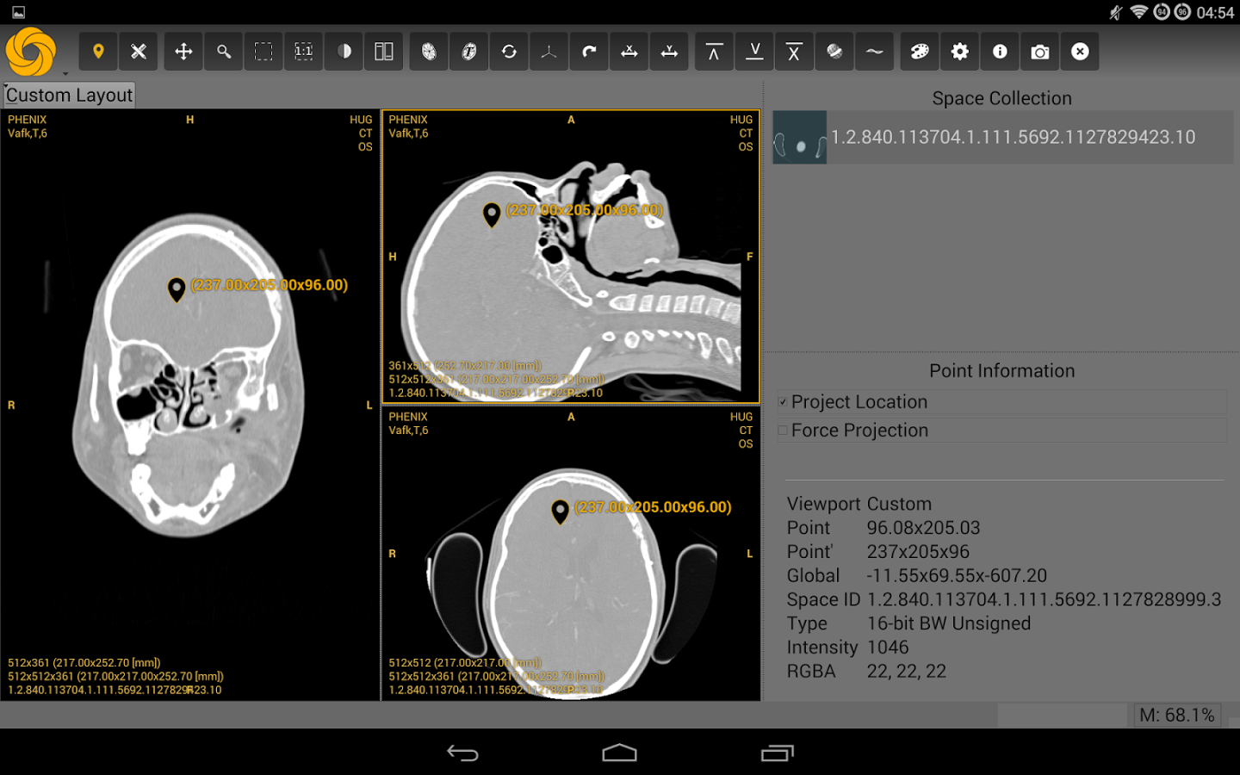The width and height of the screenshot is (1240, 775).
Task: Open the orange spiral app logo menu
Action: point(31,52)
